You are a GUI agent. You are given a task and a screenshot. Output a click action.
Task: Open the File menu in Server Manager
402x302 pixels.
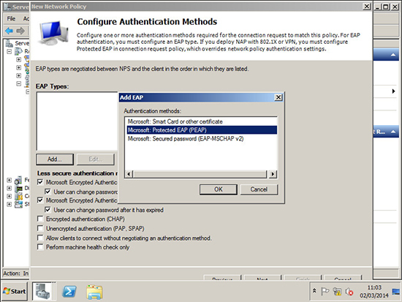tap(11, 18)
